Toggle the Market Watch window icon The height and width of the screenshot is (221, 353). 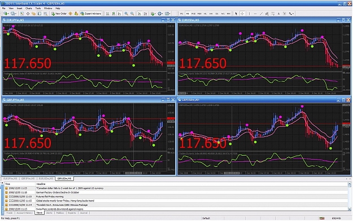[22, 14]
